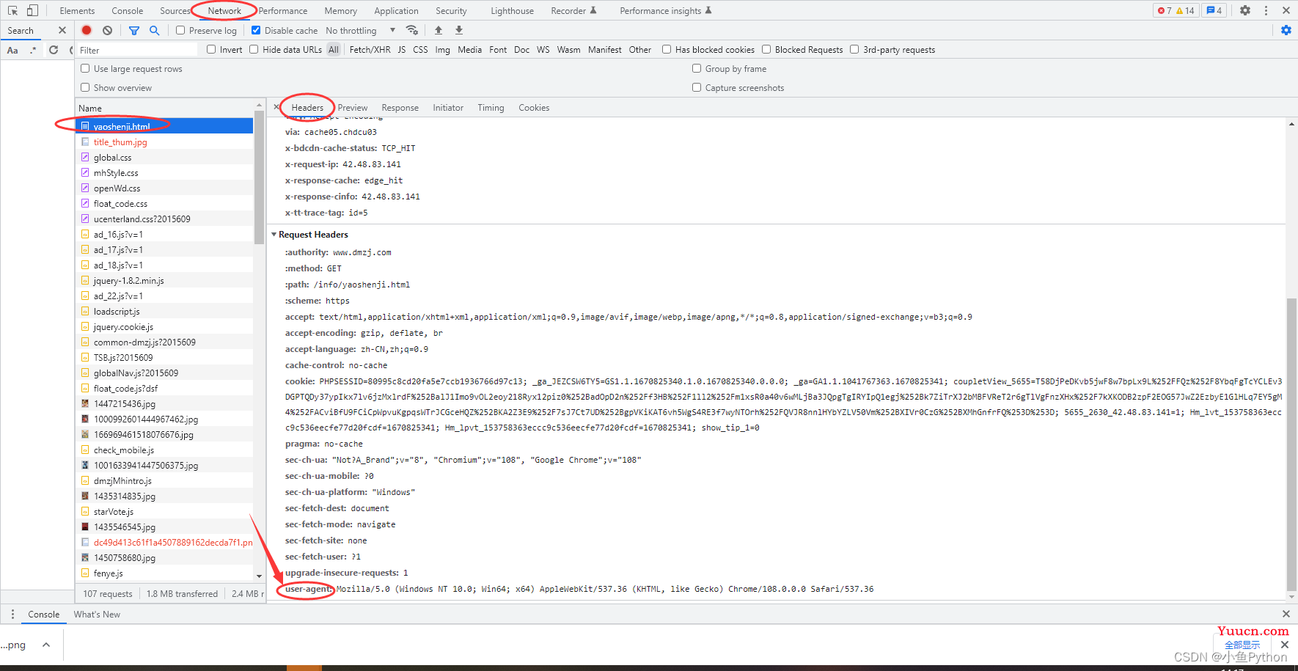Viewport: 1298px width, 671px height.
Task: Open the console drawer menu dots
Action: 12,614
